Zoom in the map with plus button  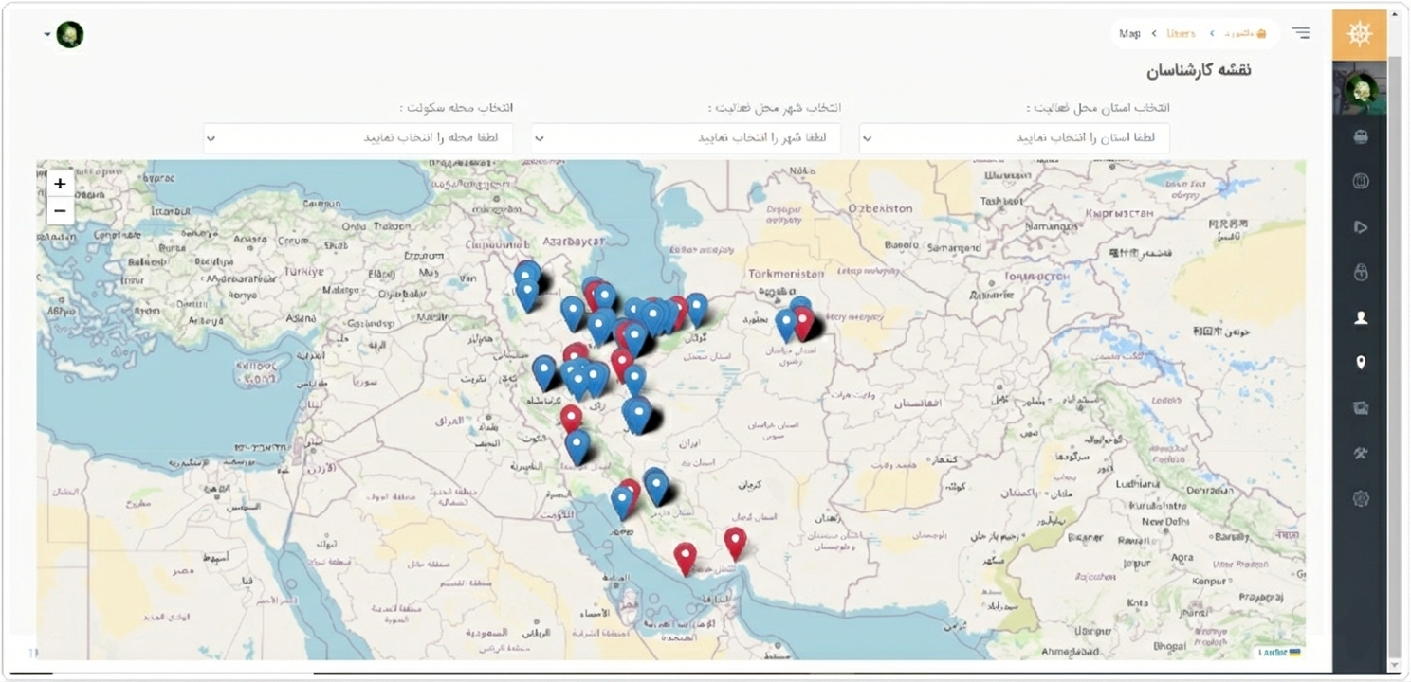(60, 184)
